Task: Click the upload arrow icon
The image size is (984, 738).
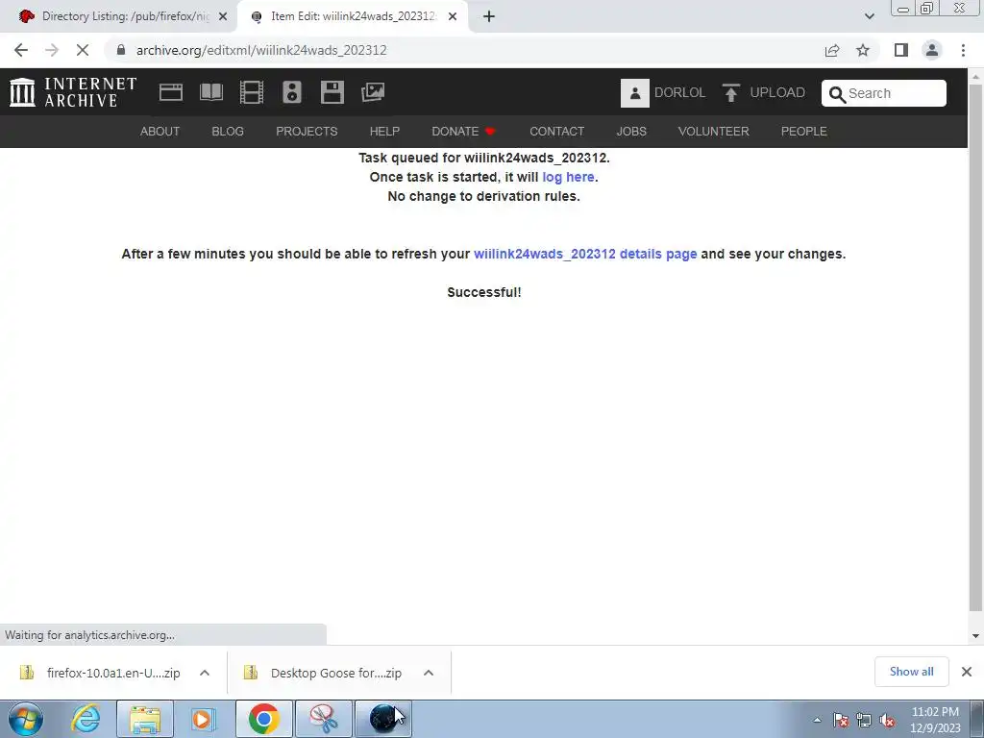Action: pyautogui.click(x=730, y=93)
